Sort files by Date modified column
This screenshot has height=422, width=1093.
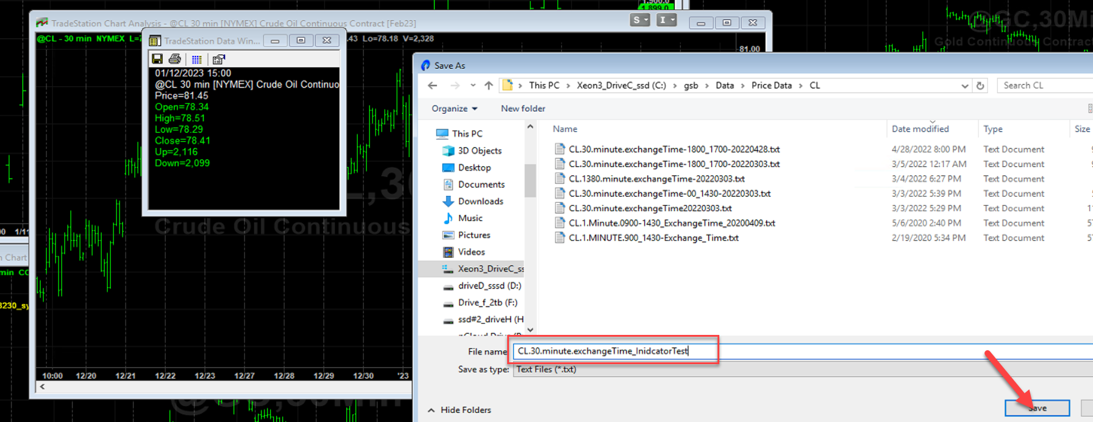920,129
